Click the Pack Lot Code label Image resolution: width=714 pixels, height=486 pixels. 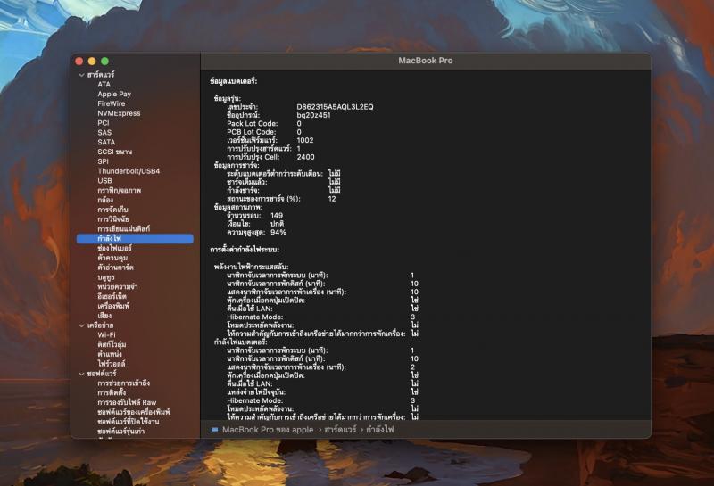253,123
